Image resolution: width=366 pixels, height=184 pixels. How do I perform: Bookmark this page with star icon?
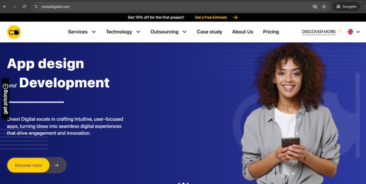coord(324,6)
